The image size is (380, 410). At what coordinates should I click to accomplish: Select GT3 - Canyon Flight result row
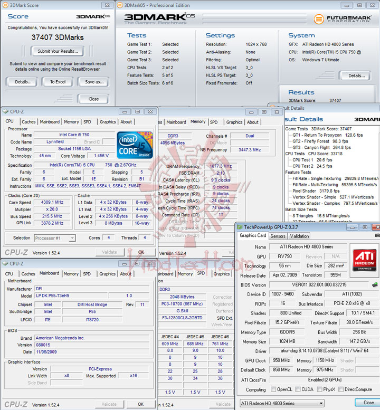[321, 147]
